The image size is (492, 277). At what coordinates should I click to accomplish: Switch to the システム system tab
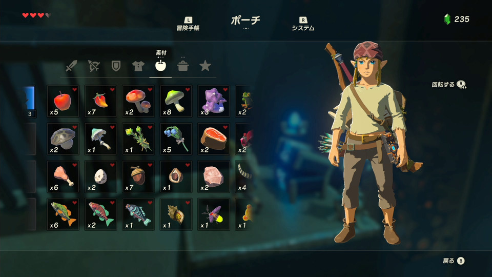click(303, 24)
